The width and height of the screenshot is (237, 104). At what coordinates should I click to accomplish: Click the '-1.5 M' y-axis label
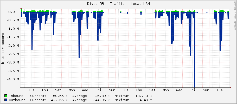click(12, 37)
